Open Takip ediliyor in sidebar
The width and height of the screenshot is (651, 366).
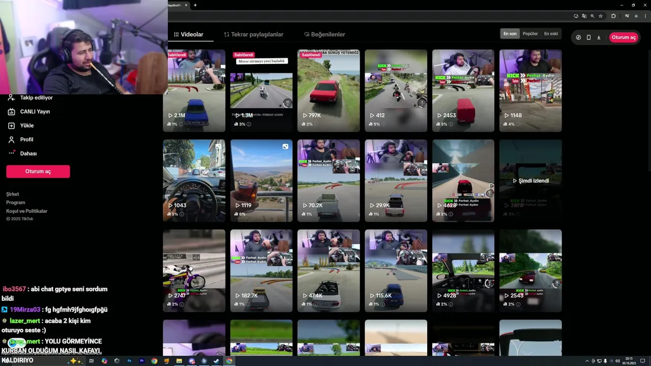click(31, 98)
